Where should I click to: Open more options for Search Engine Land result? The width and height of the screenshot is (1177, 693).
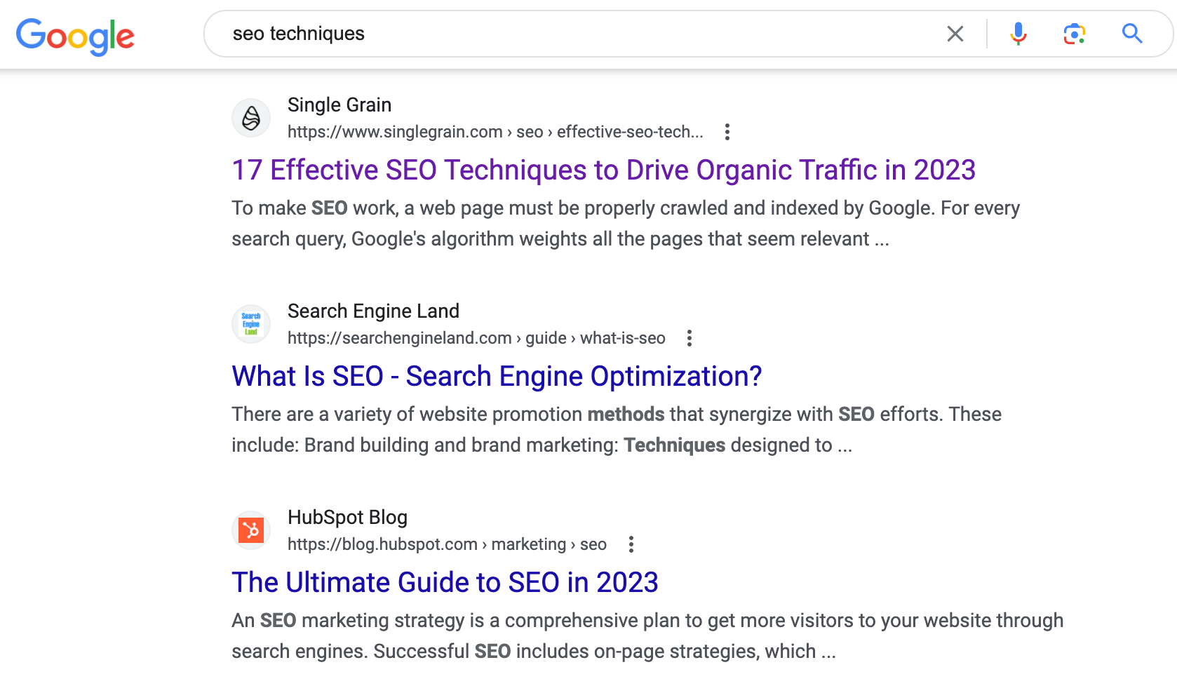pos(690,338)
